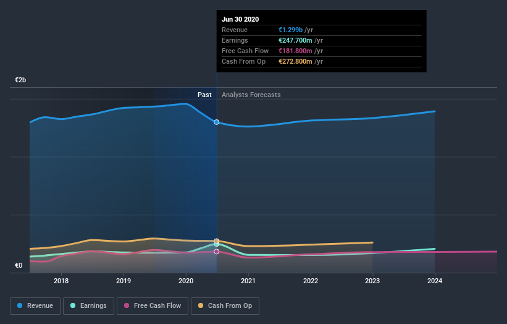The width and height of the screenshot is (507, 324).
Task: Click the 2021 x-axis label
Action: pyautogui.click(x=248, y=281)
